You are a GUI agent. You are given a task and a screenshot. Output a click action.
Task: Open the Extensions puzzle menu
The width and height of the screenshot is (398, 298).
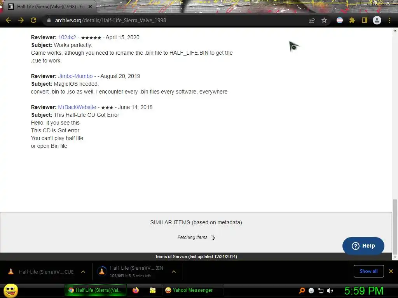point(352,20)
